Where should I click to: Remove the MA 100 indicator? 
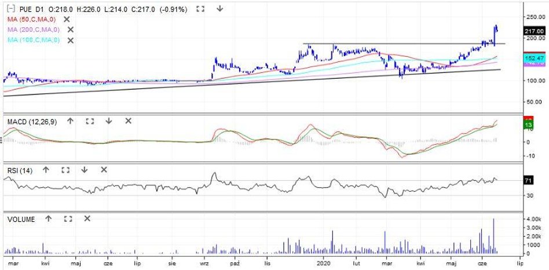pyautogui.click(x=71, y=40)
